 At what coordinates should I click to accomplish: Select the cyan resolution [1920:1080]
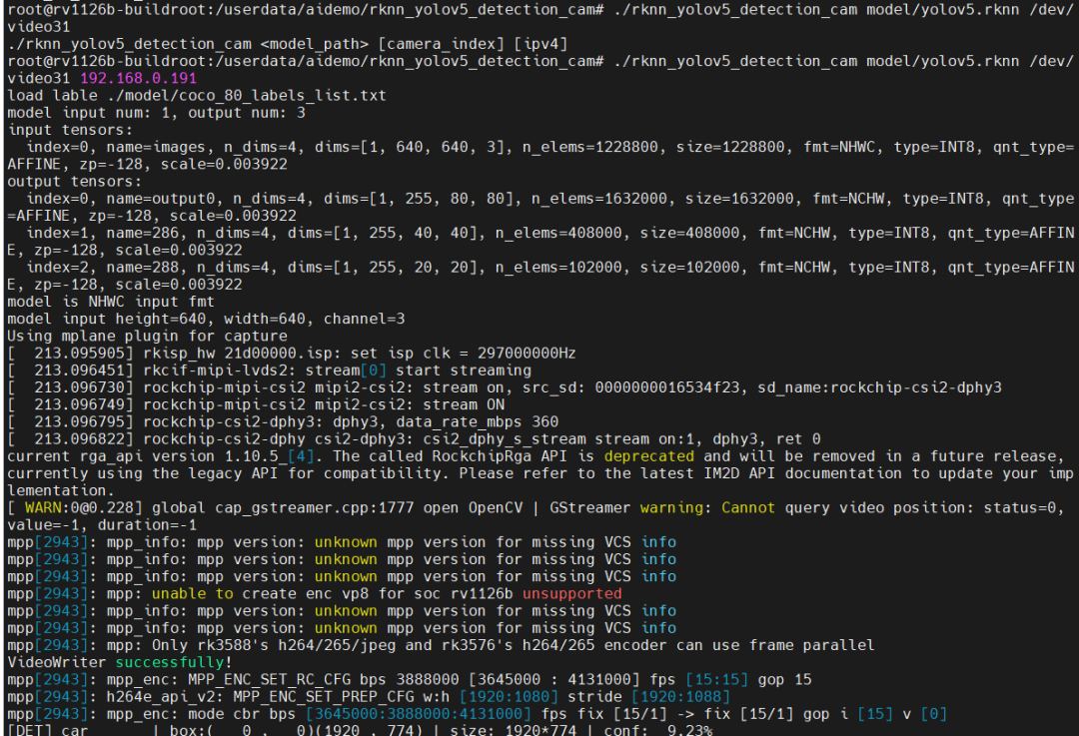click(509, 697)
